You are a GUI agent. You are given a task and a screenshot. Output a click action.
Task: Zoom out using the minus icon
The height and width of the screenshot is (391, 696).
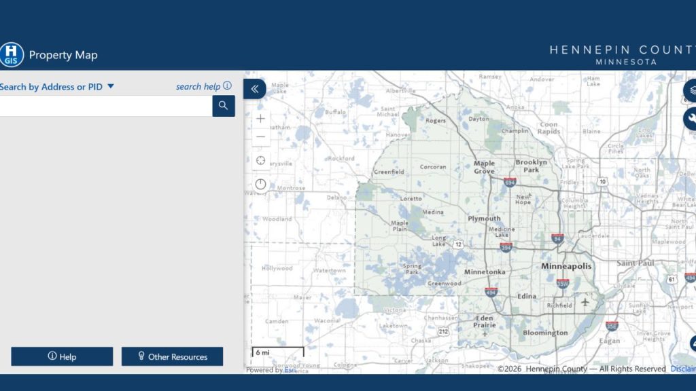coord(260,136)
